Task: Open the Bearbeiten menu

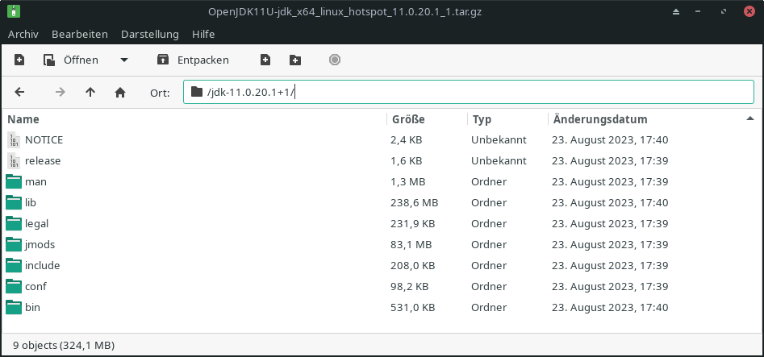Action: 79,34
